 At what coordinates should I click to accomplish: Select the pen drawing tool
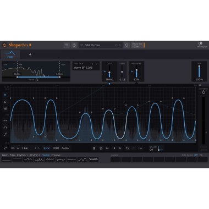[x=5, y=102]
